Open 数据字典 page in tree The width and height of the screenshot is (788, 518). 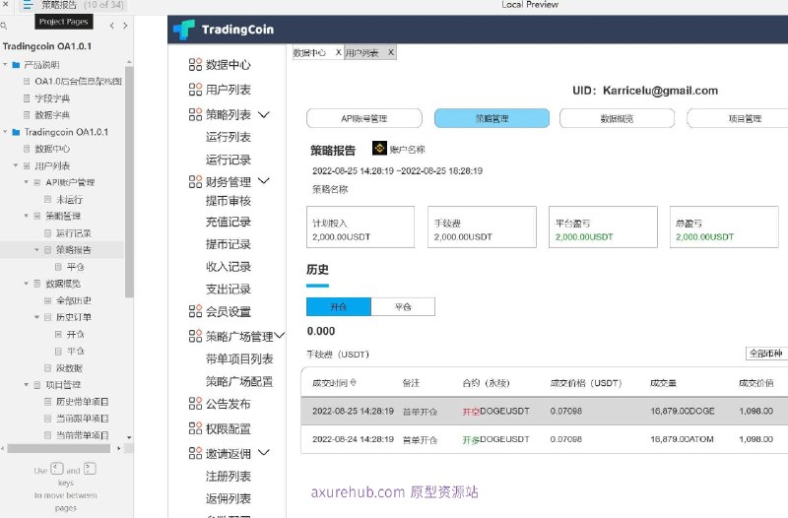pos(52,115)
